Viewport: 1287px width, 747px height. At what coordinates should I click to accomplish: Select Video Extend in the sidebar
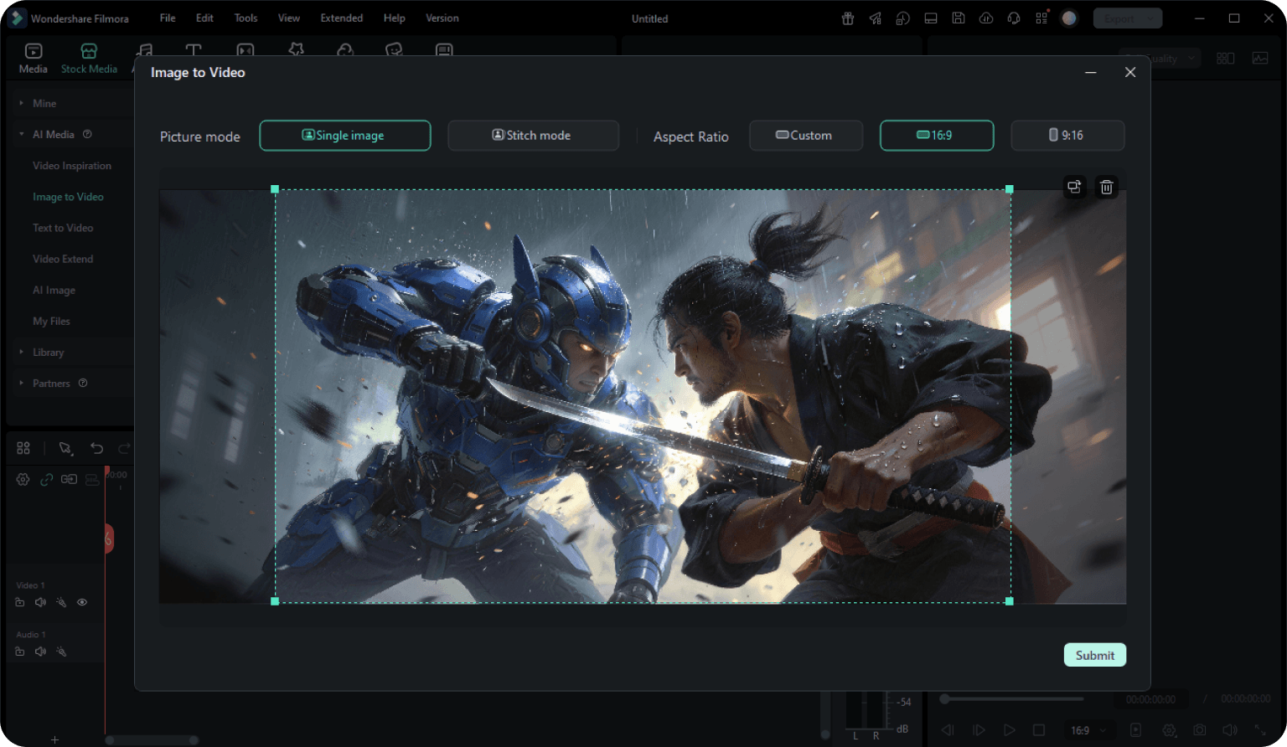click(63, 259)
